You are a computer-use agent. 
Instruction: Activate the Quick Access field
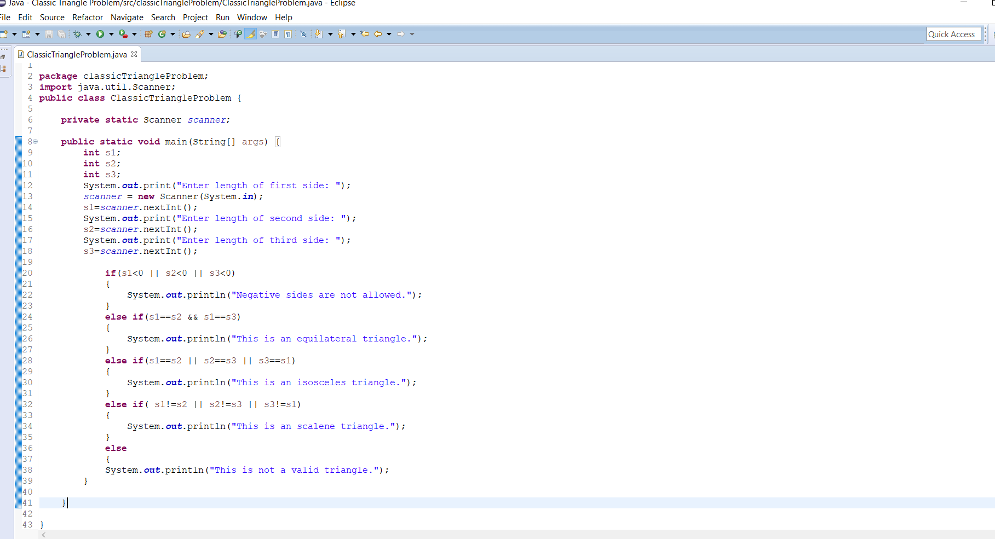pyautogui.click(x=953, y=34)
